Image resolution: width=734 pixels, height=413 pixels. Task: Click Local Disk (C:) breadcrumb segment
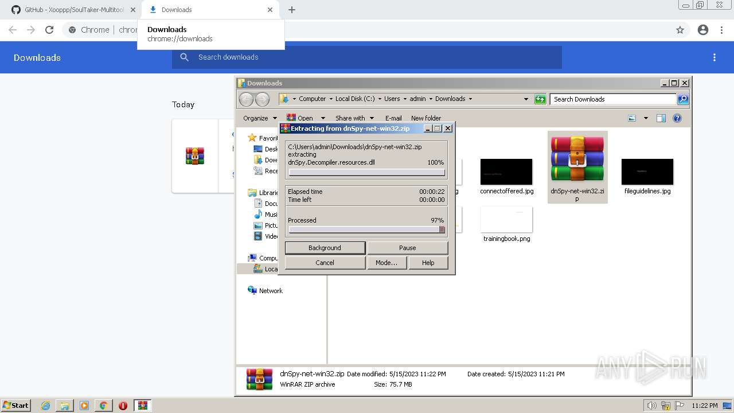click(354, 99)
